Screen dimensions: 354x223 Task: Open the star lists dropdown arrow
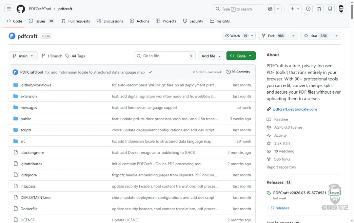[x=336, y=36]
